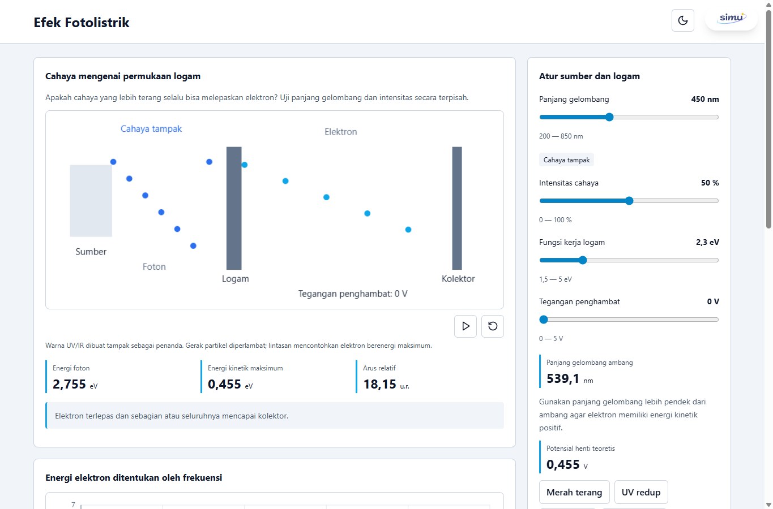Apply the UV redup preset
Viewport: 773px width, 509px height.
[x=641, y=492]
